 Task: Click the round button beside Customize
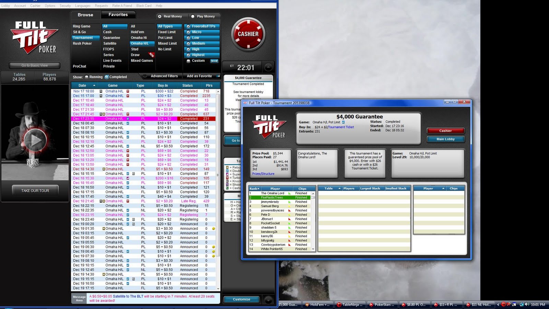tap(268, 300)
